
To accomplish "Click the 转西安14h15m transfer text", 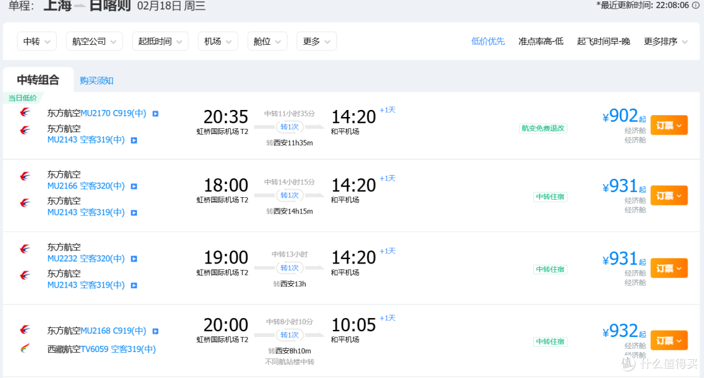I will (x=289, y=211).
